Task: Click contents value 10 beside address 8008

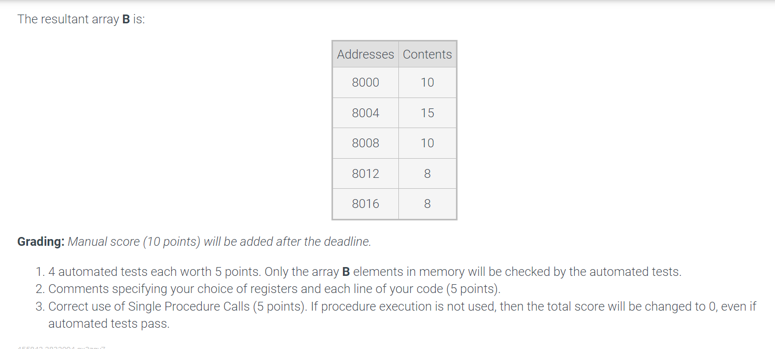Action: click(427, 143)
